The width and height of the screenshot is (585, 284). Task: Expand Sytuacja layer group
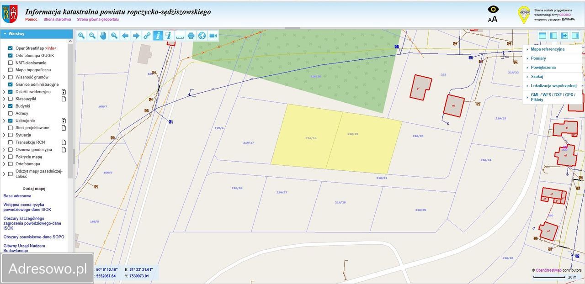click(x=5, y=135)
